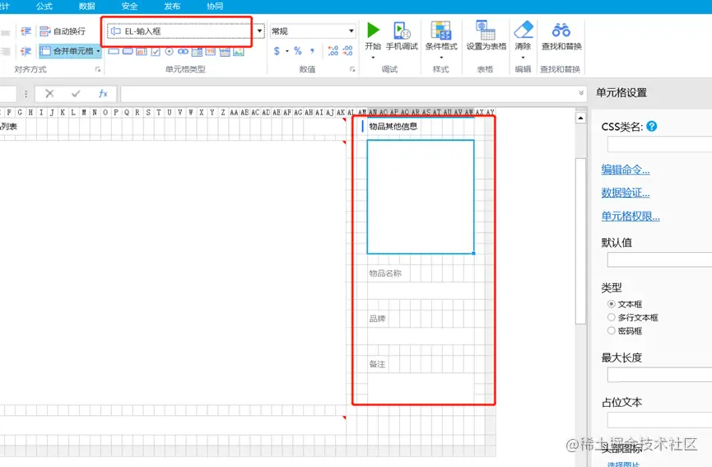712x467 pixels.
Task: Click the formula bar cancel X
Action: point(49,94)
